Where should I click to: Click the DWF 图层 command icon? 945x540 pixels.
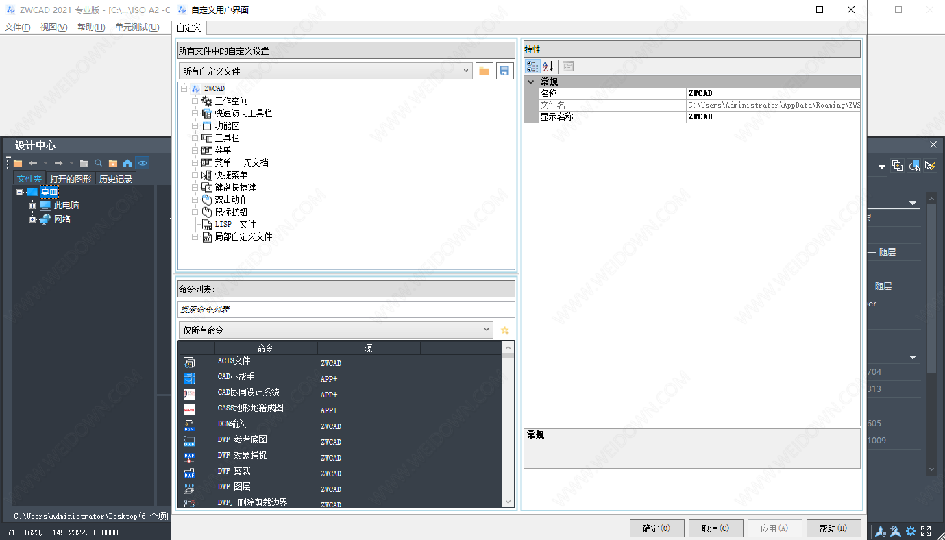pyautogui.click(x=189, y=489)
